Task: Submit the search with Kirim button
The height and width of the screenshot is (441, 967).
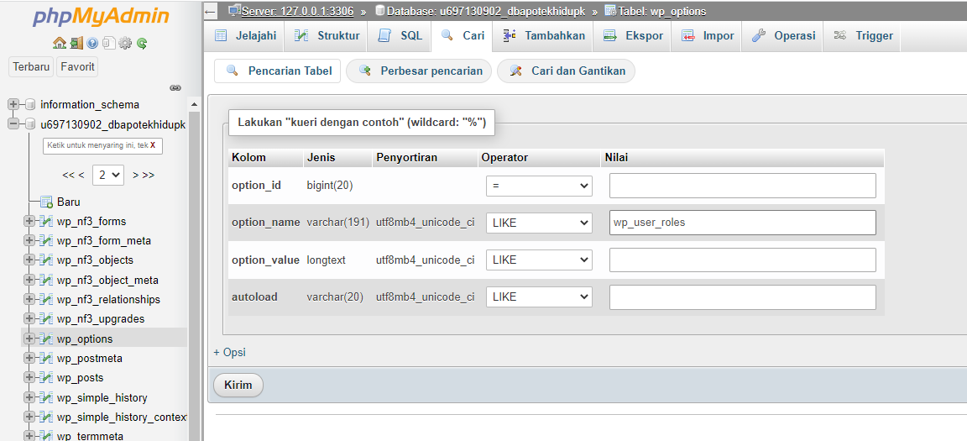Action: [238, 385]
